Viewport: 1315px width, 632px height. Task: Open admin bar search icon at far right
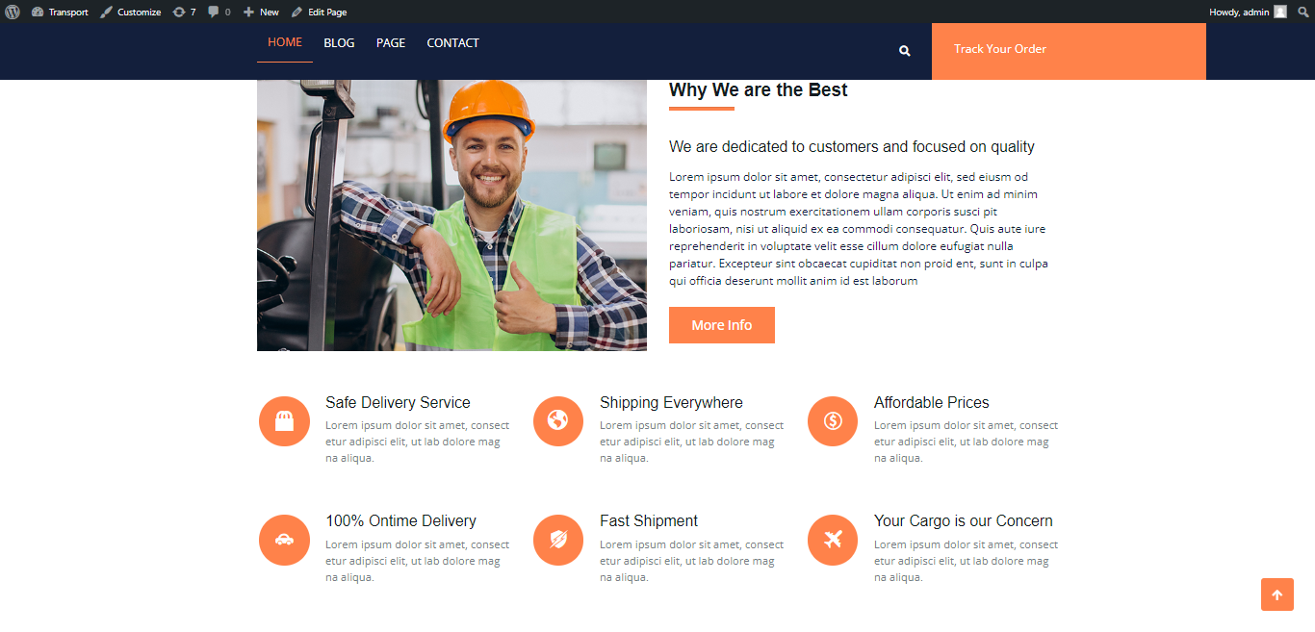tap(1303, 12)
